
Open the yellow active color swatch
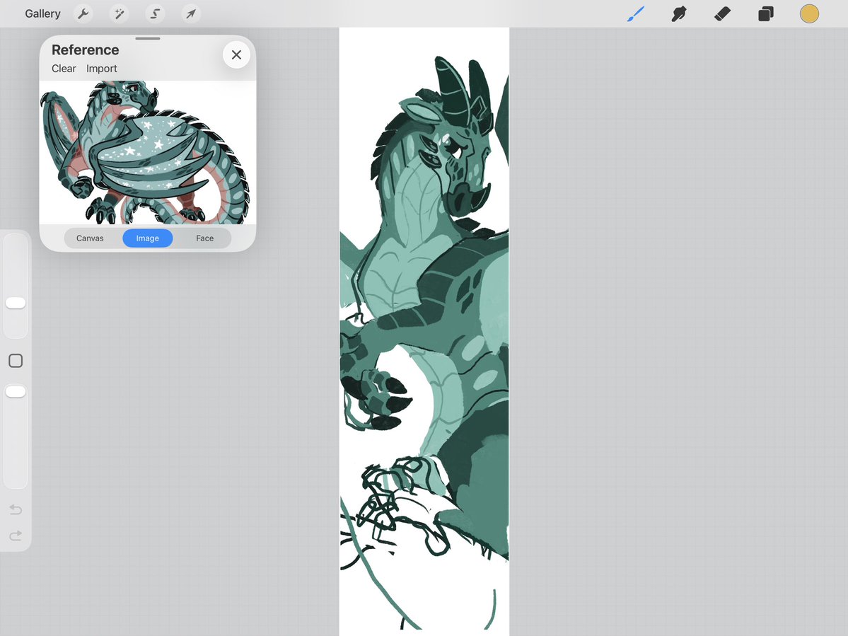(x=809, y=13)
